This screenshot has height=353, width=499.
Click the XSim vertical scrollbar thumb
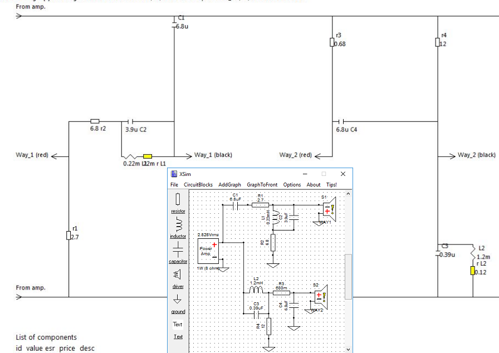[348, 276]
